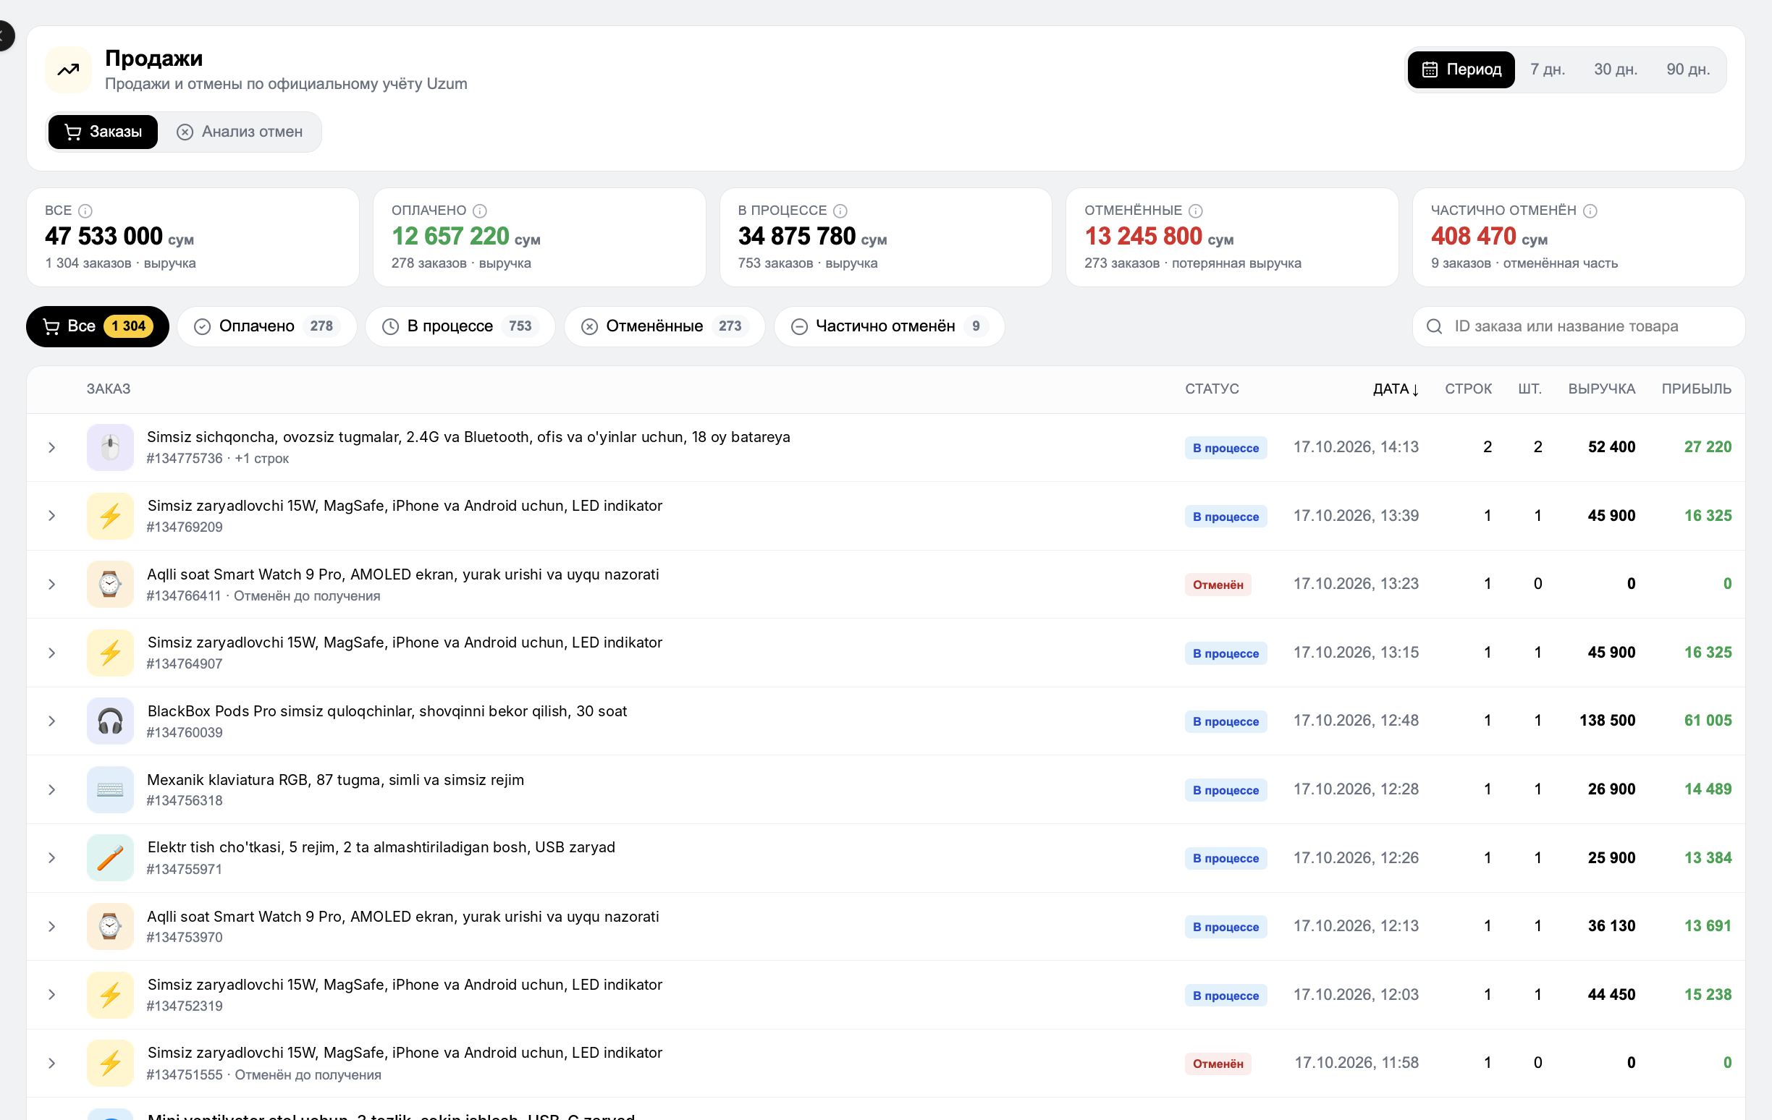
Task: Expand order row #134752319
Action: [x=51, y=994]
